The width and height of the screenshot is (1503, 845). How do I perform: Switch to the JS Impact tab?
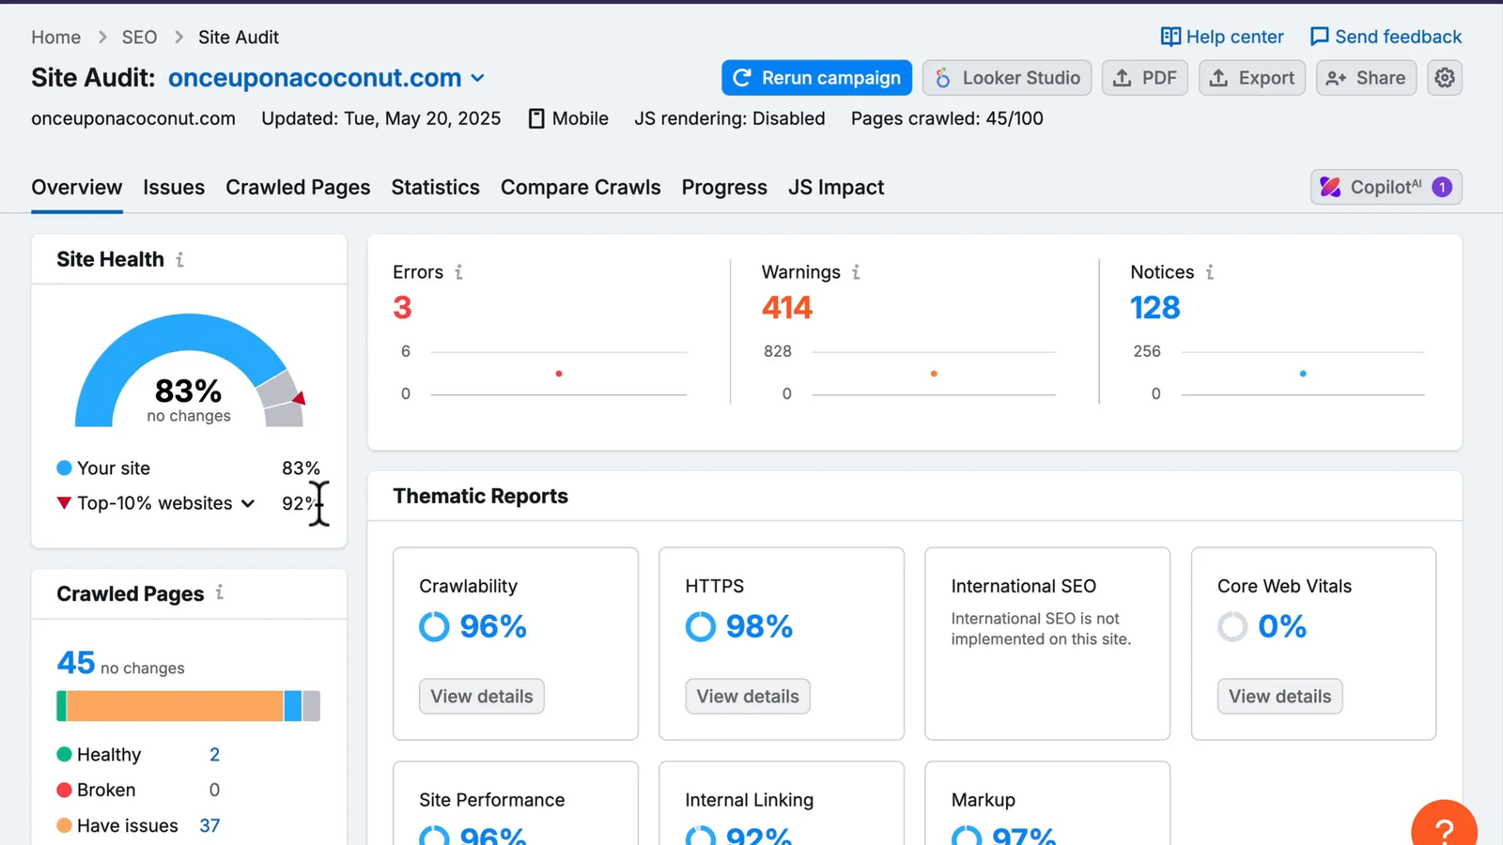pos(836,187)
